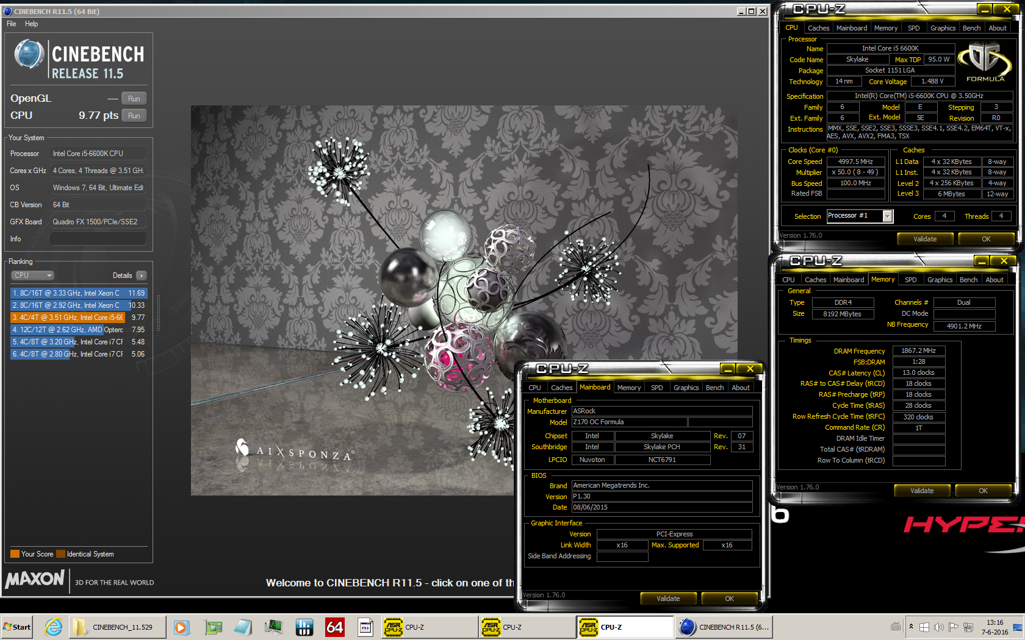Click the DRAM Frequency value 1867.2 MHz
This screenshot has height=640, width=1025.
918,350
